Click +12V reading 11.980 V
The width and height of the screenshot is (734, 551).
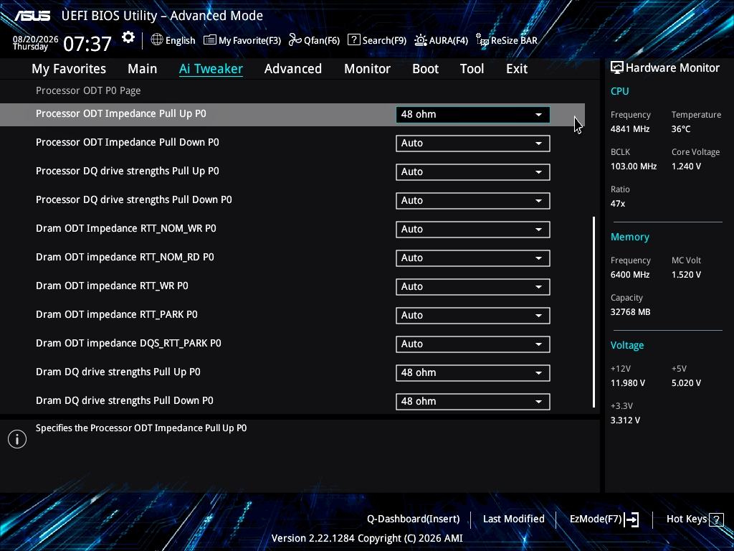tap(628, 383)
